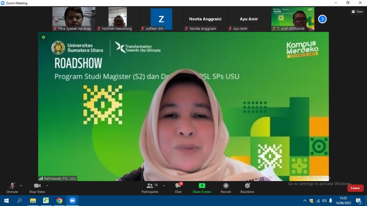The width and height of the screenshot is (367, 206).
Task: Open audio options arrow next to Unmute
Action: pyautogui.click(x=21, y=186)
